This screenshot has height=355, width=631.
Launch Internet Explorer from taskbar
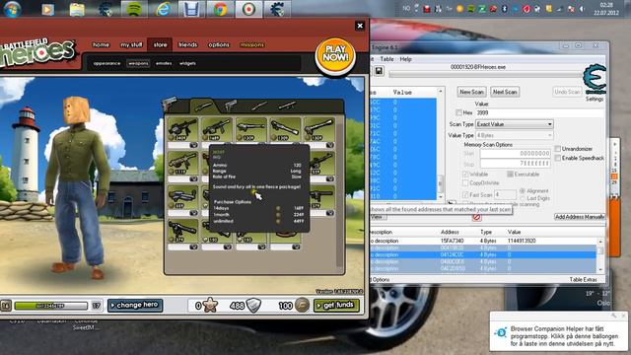point(163,9)
